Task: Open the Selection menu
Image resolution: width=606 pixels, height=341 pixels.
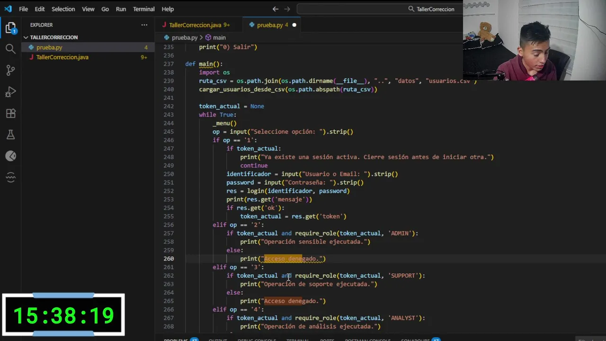Action: (x=63, y=9)
